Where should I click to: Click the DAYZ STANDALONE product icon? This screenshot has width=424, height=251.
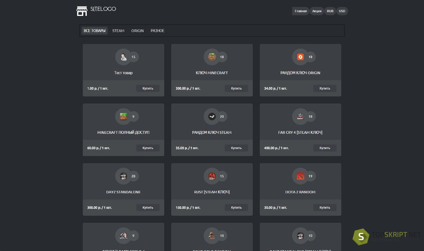click(123, 176)
